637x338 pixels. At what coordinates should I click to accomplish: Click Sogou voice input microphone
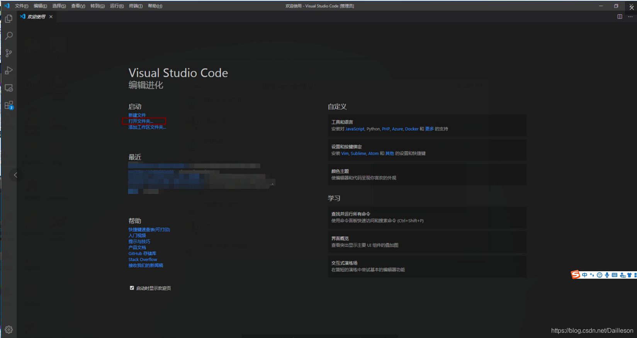tap(607, 275)
